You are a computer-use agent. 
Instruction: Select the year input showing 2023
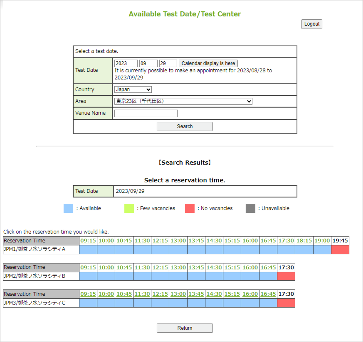pyautogui.click(x=125, y=63)
